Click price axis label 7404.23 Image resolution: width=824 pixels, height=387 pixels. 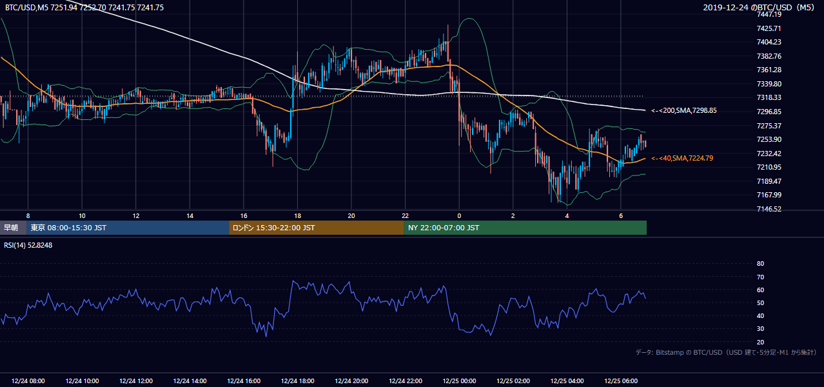coord(769,42)
